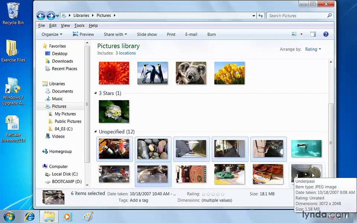The height and width of the screenshot is (223, 357).
Task: Select Local Disk (C:)
Action: 65,174
